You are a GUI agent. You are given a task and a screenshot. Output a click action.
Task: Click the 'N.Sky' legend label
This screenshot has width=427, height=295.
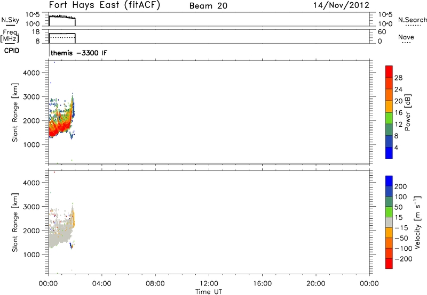pos(10,20)
